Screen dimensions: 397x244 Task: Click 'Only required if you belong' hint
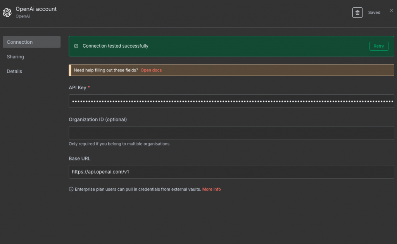119,144
